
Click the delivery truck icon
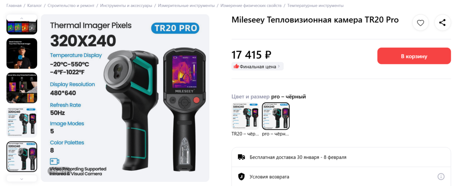[x=241, y=157]
